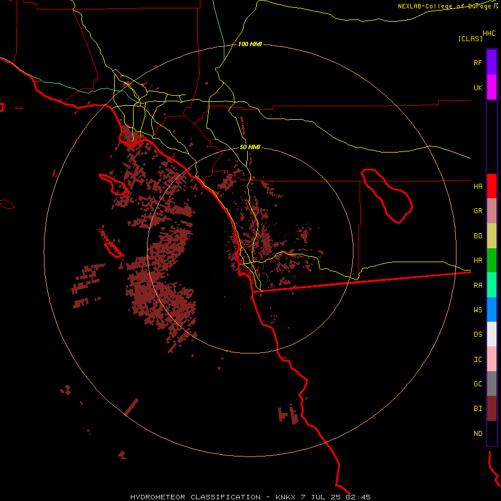Click the HHC product label
This screenshot has width=501, height=501.
[489, 33]
